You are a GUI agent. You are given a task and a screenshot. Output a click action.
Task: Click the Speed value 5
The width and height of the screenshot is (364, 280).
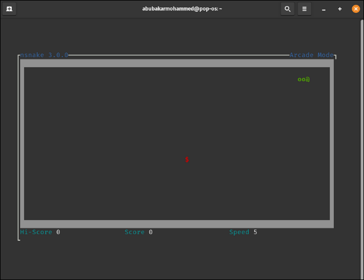coord(255,232)
